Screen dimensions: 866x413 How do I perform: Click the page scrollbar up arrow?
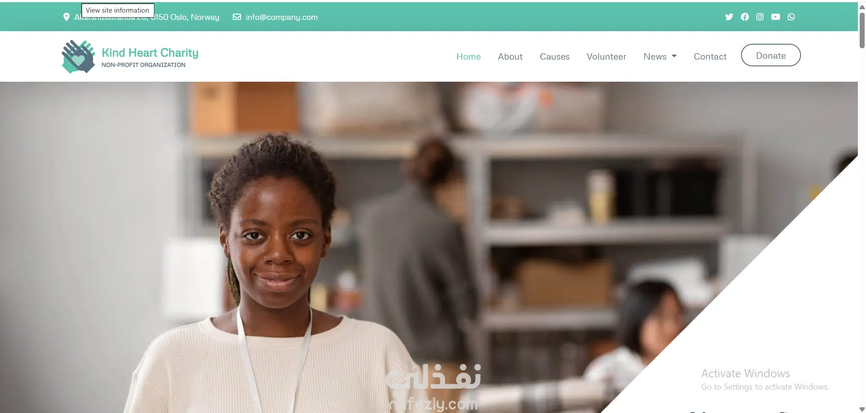[x=862, y=7]
